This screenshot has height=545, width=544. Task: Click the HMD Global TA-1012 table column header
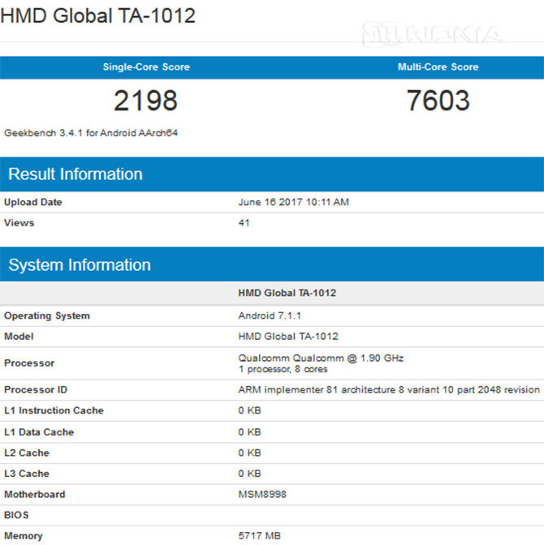(x=287, y=293)
